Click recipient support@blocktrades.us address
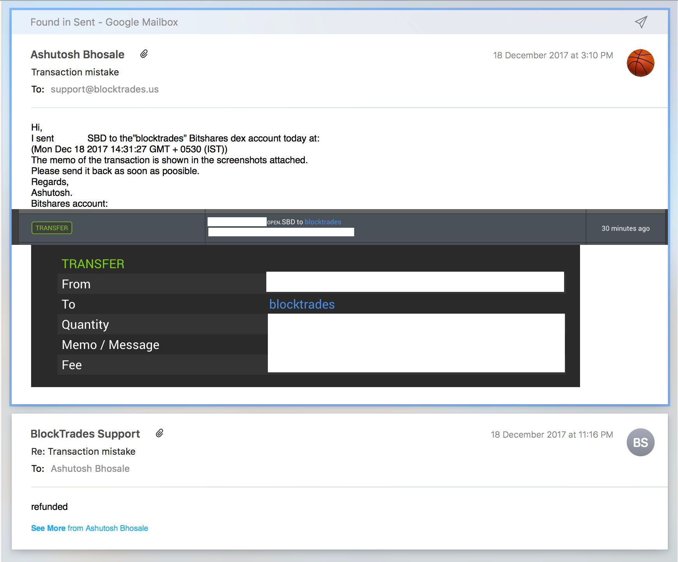The height and width of the screenshot is (562, 678). (105, 89)
